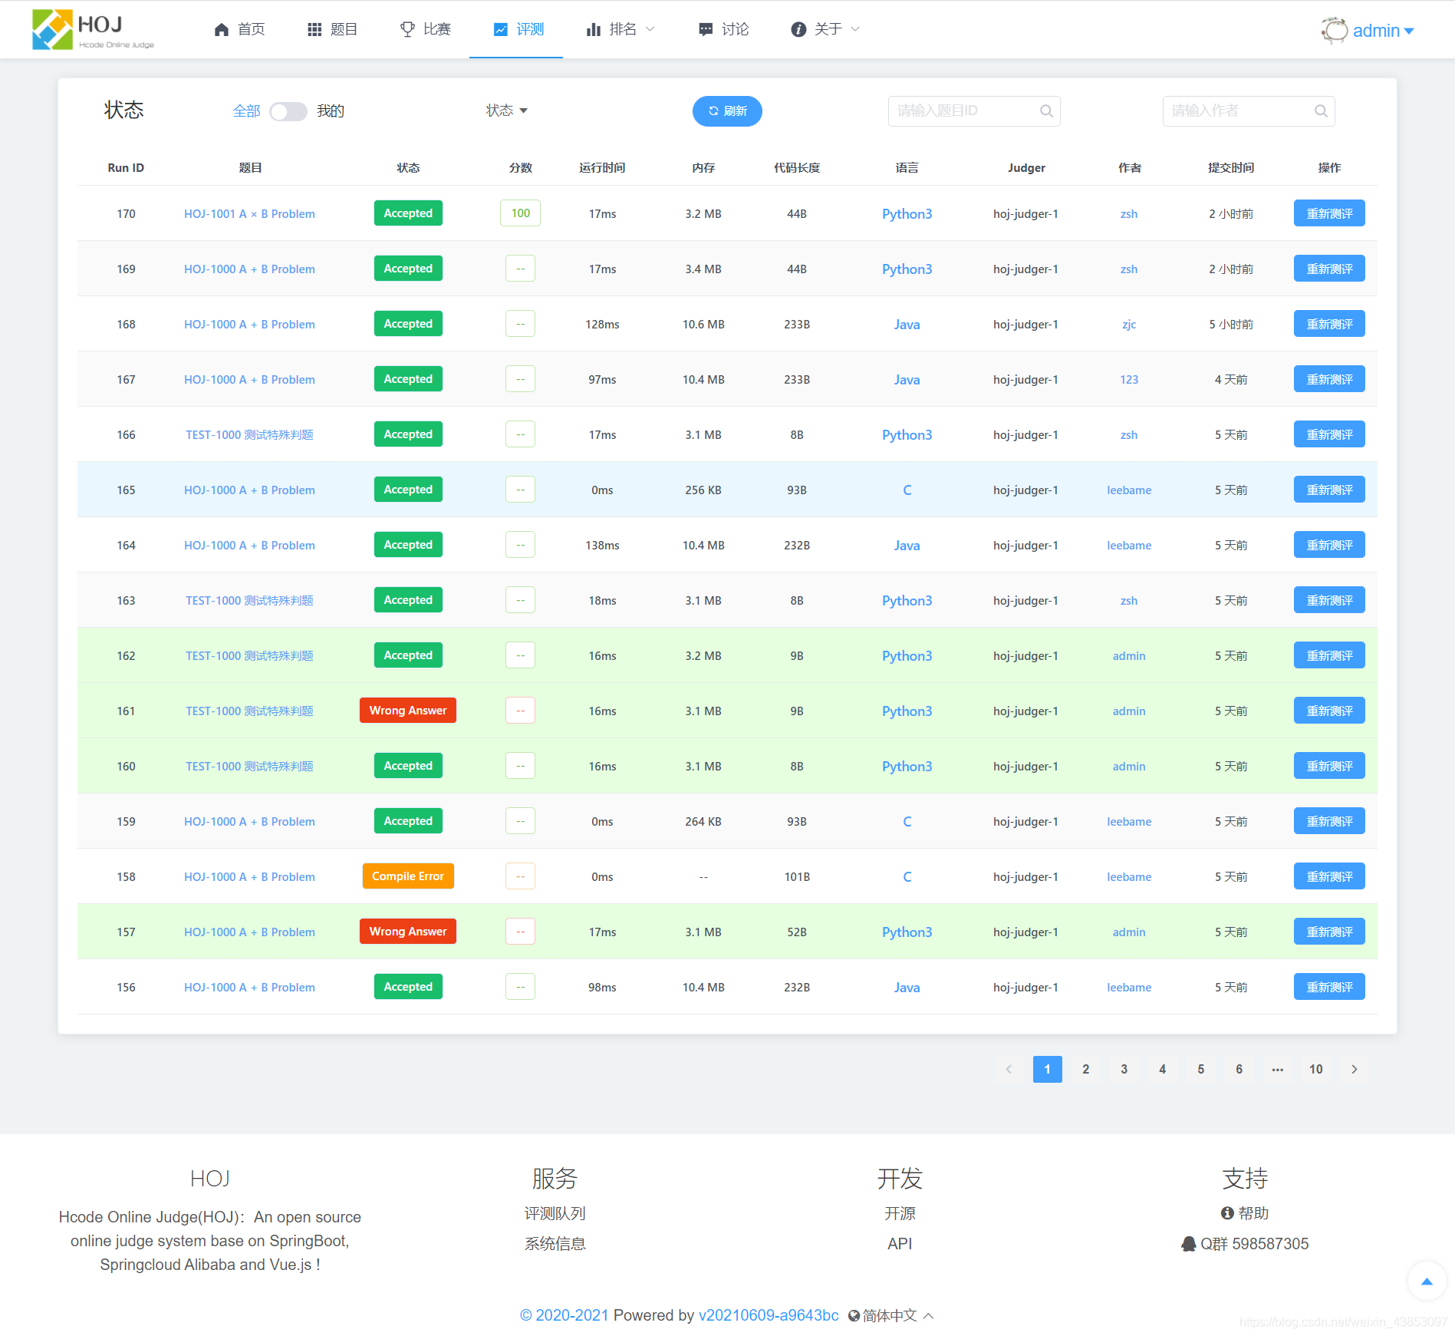The height and width of the screenshot is (1336, 1455).
Task: Click the 刷新 refresh button
Action: [x=727, y=111]
